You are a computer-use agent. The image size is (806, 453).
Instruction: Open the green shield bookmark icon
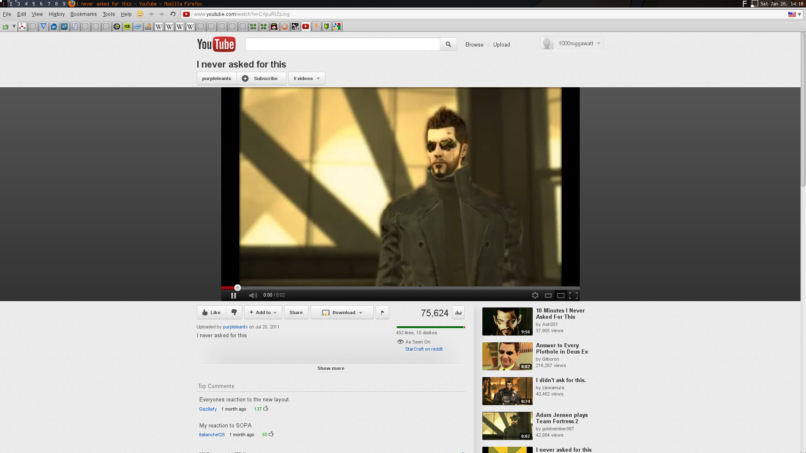click(327, 26)
